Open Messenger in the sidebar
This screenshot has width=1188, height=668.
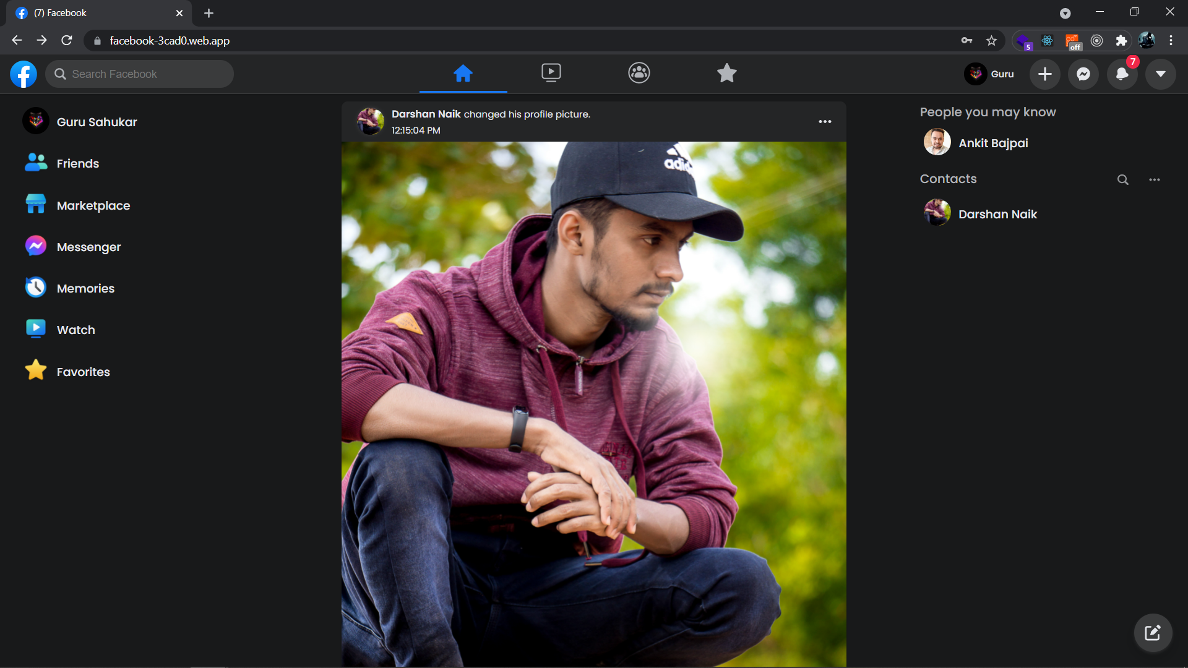(72, 247)
